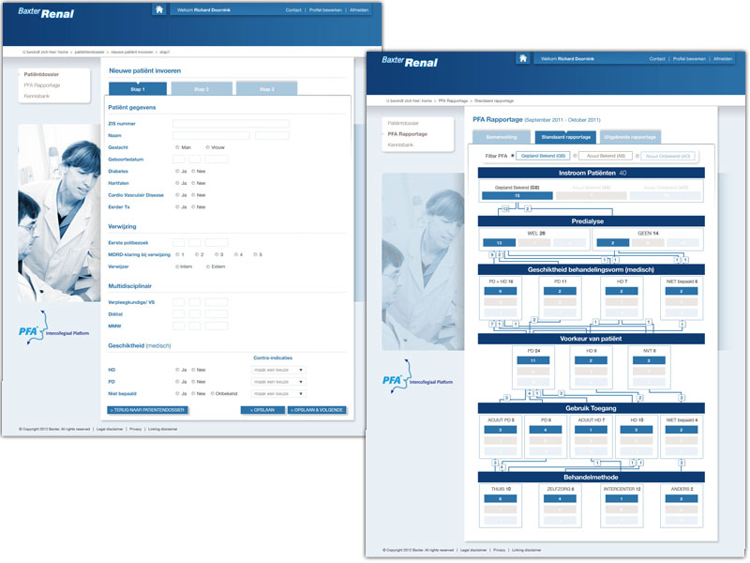This screenshot has height=563, width=750.
Task: Select the 'Vrouw' radio button for Geslacht
Action: click(x=208, y=147)
